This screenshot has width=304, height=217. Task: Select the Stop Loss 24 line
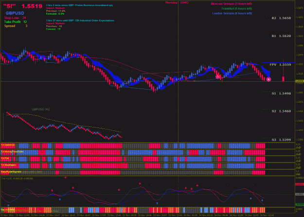[15, 18]
